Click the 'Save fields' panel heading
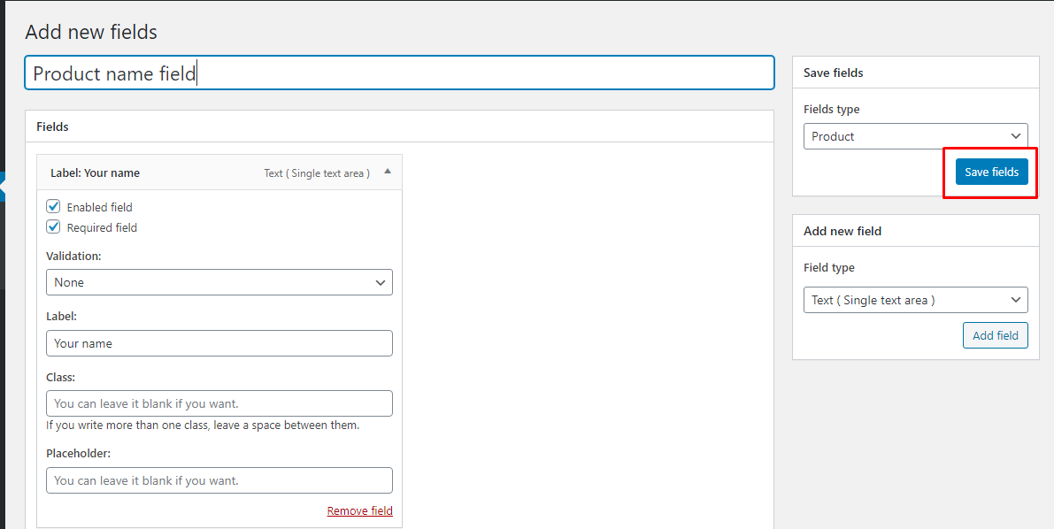The image size is (1054, 529). point(833,73)
